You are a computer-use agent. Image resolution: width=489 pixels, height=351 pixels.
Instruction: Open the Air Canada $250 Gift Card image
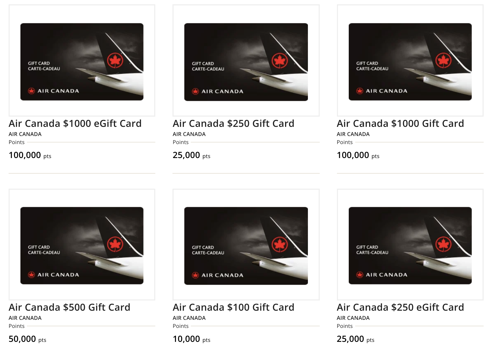[x=246, y=62]
